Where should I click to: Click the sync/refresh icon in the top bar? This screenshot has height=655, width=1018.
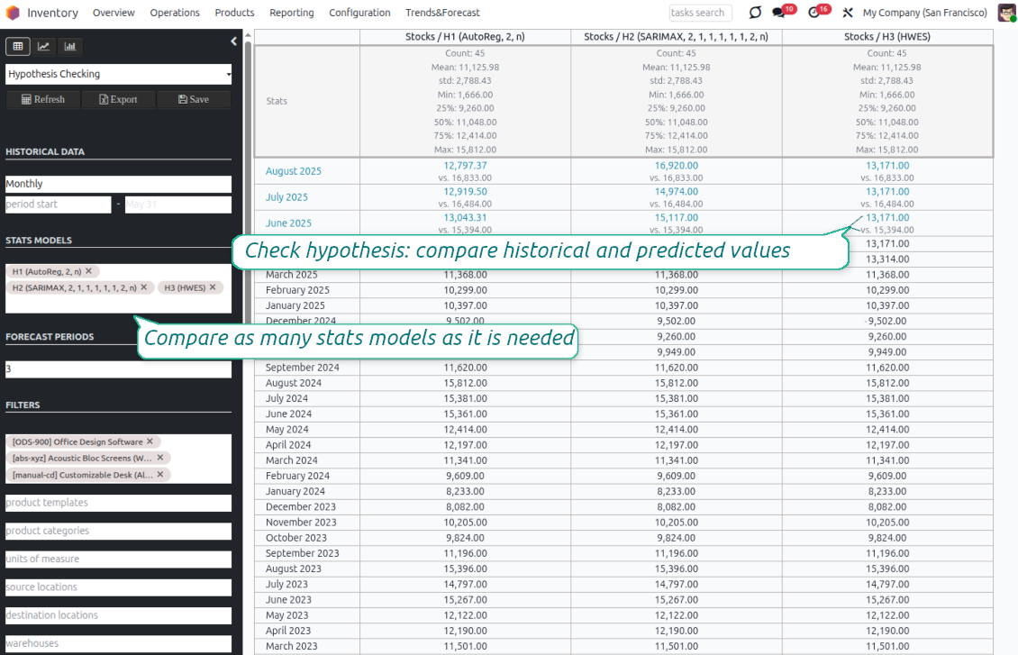[755, 12]
